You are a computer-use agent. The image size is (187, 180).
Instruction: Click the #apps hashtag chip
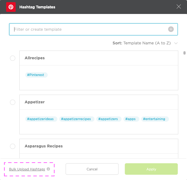131,119
